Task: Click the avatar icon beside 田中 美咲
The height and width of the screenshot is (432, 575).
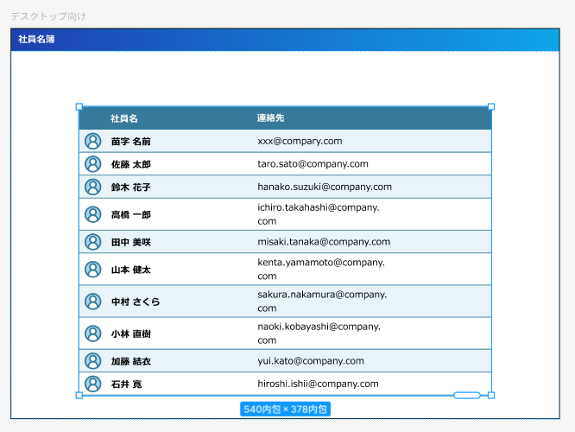Action: click(x=92, y=242)
